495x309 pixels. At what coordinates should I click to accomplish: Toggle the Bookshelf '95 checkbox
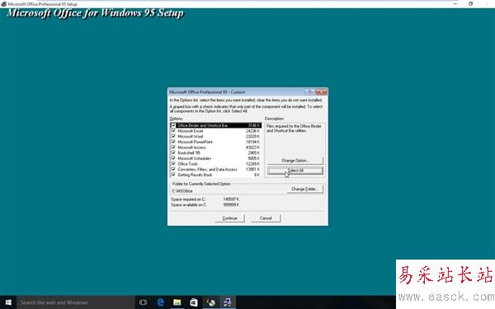click(x=173, y=152)
